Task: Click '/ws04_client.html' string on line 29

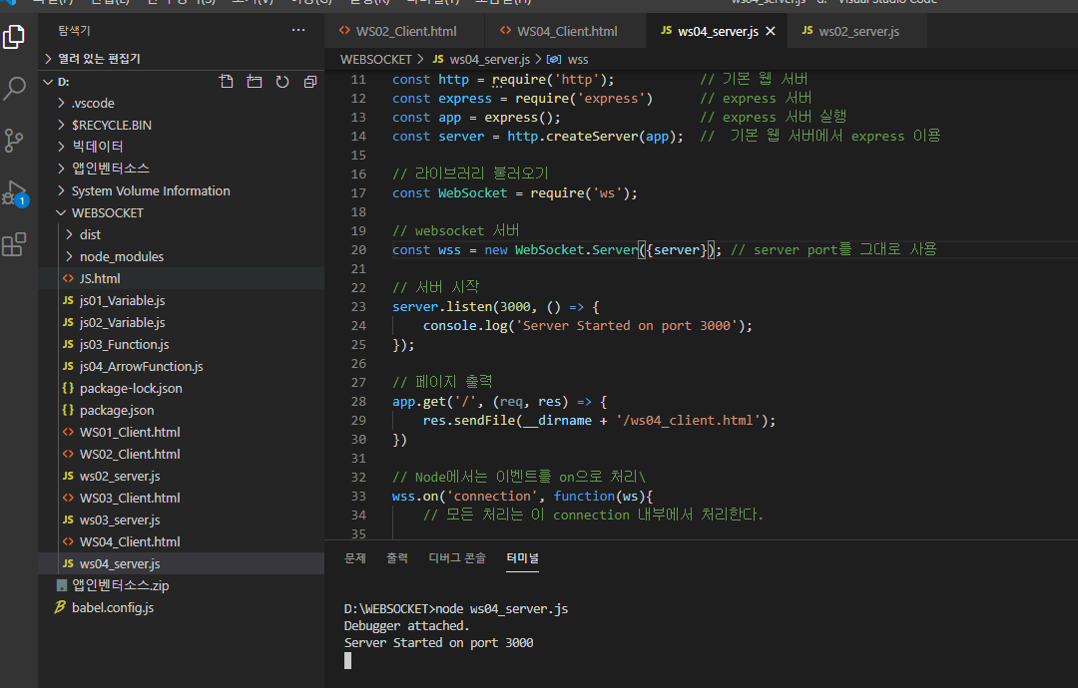Action: pos(688,420)
